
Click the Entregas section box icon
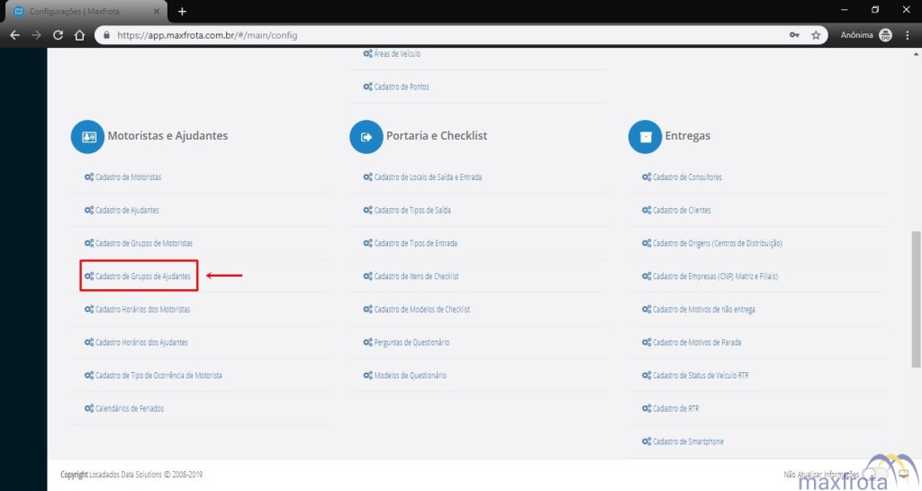pyautogui.click(x=645, y=137)
